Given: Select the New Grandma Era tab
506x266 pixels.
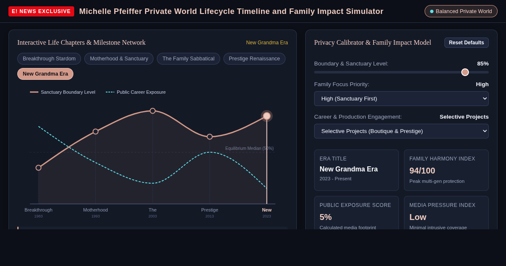Looking at the screenshot, I should click(x=45, y=74).
